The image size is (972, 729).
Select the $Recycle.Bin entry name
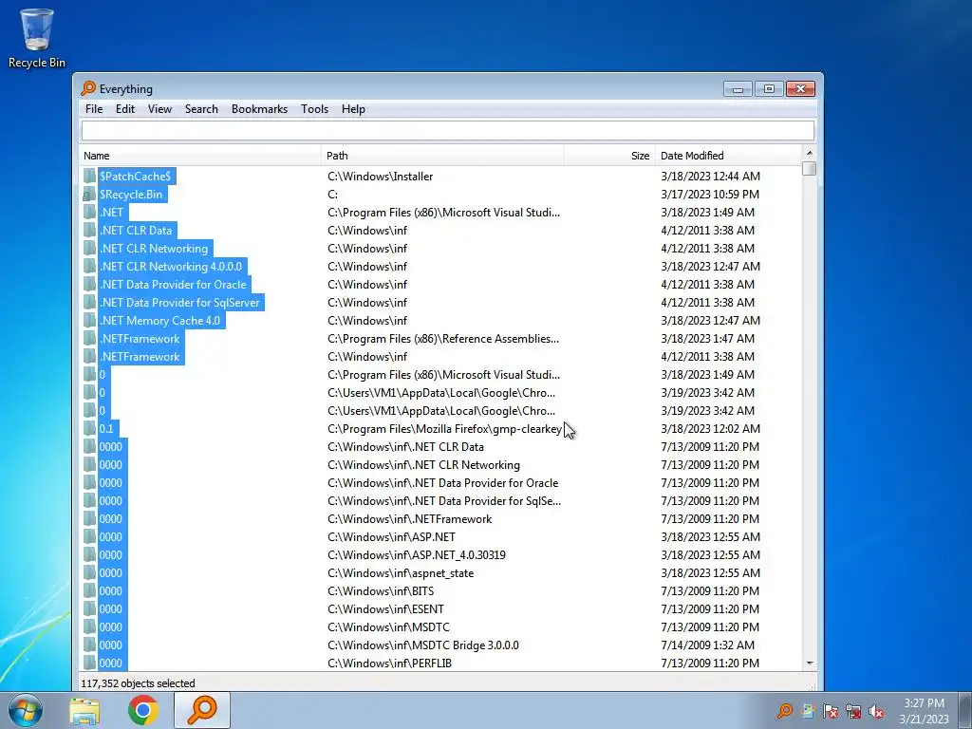coord(131,194)
